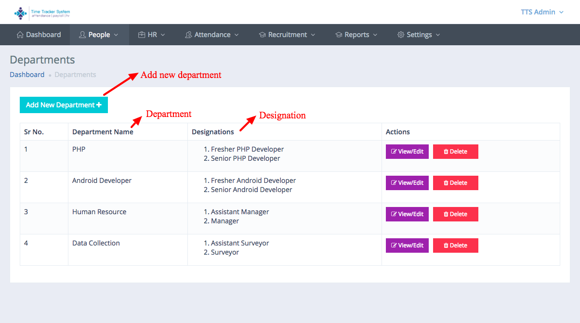580x323 pixels.
Task: Click the People person icon in navbar
Action: (x=82, y=35)
